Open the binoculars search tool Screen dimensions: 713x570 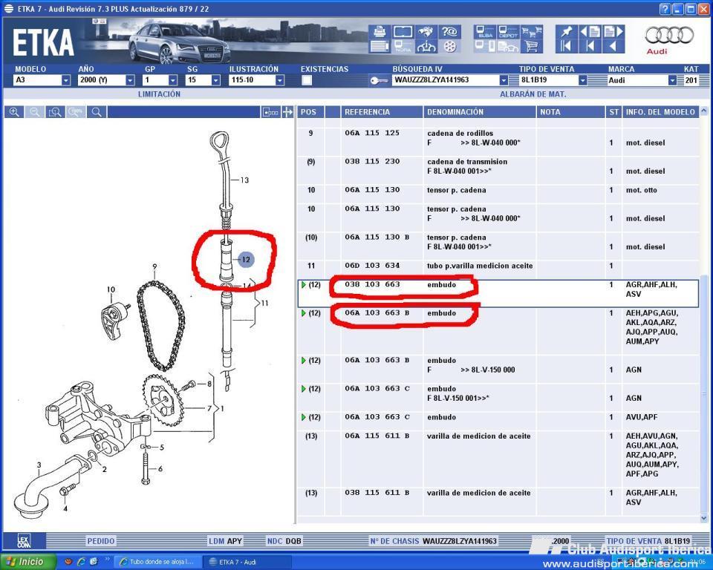coord(426,32)
